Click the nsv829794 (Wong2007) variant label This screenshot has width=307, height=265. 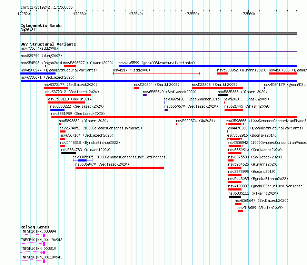click(x=41, y=56)
